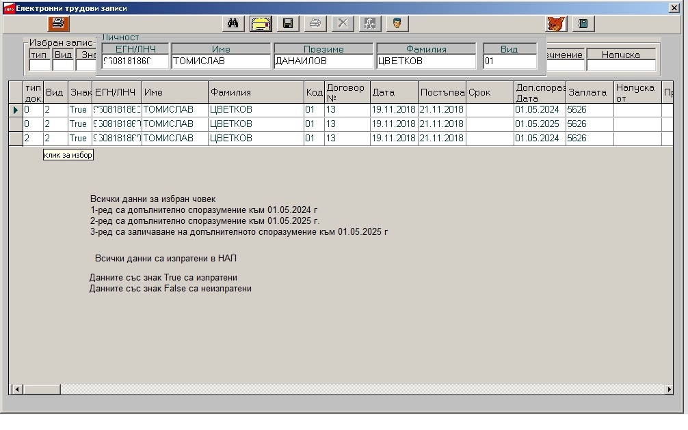Viewport: 688px width, 430px height.
Task: Click the тип field in Избран запис
Action: tap(40, 66)
